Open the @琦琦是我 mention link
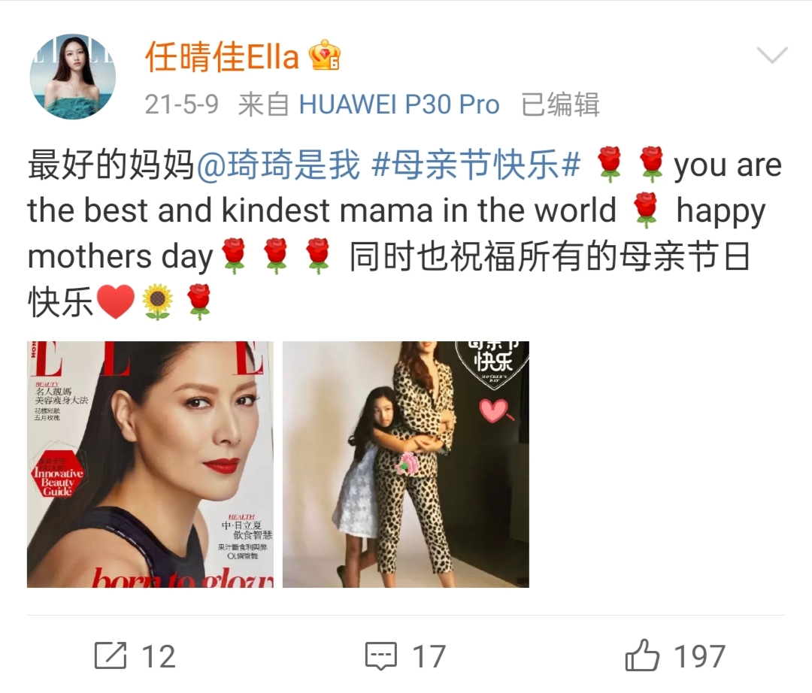Viewport: 812px width, 693px height. point(279,165)
